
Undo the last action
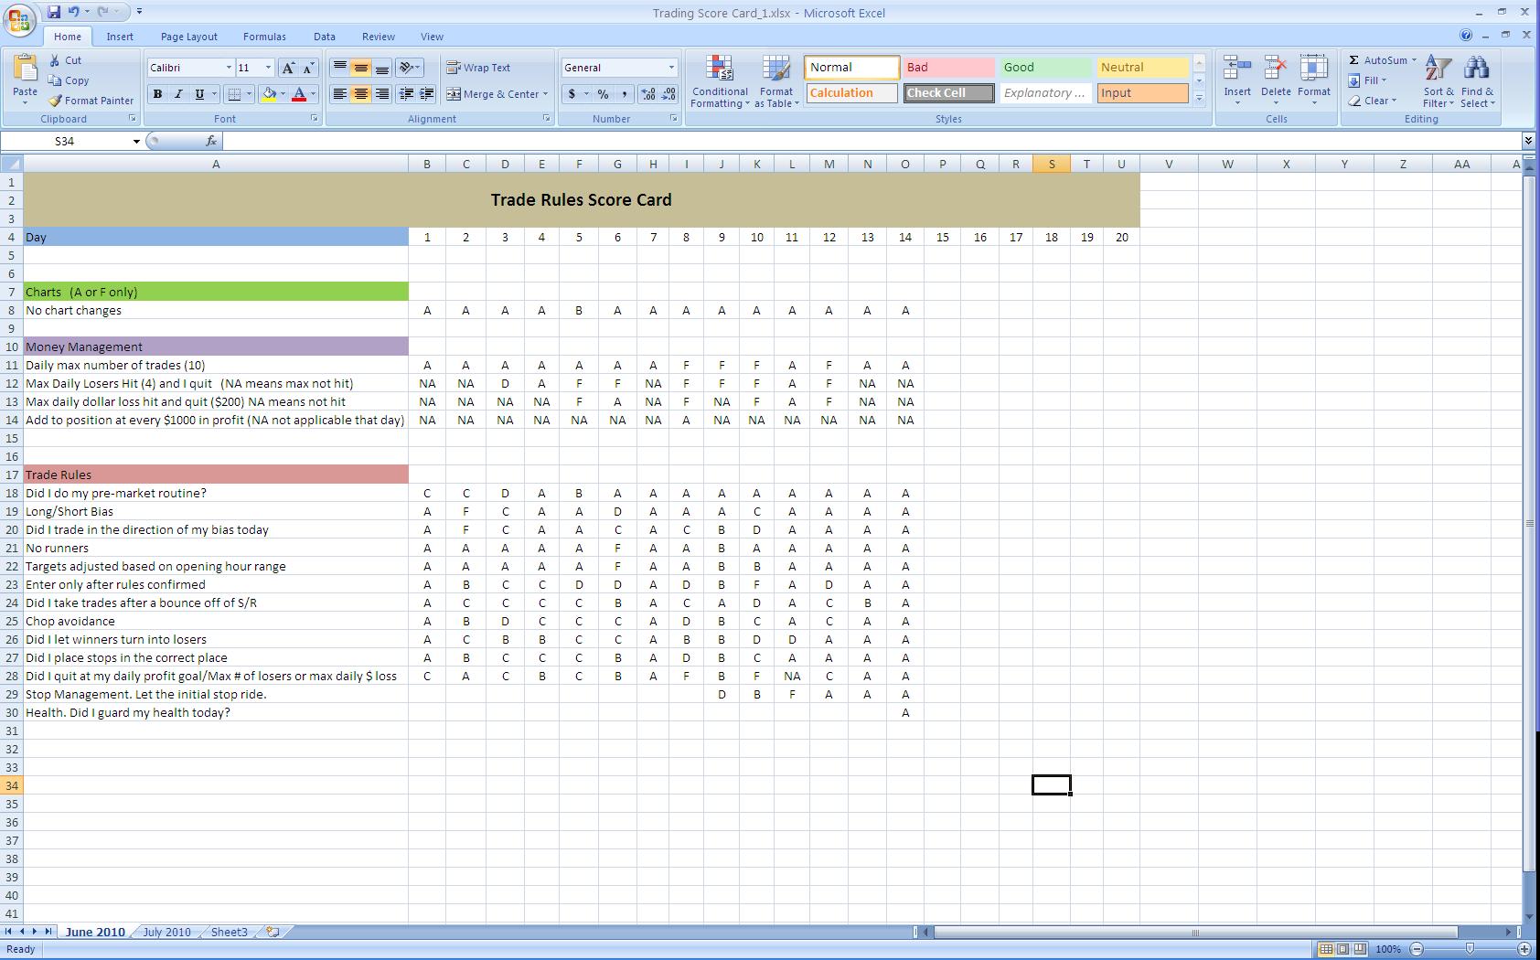click(x=73, y=12)
